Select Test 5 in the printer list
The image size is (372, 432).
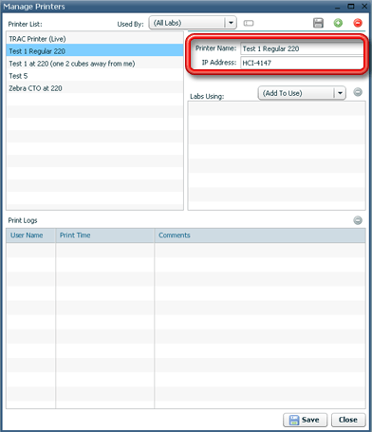pos(95,76)
